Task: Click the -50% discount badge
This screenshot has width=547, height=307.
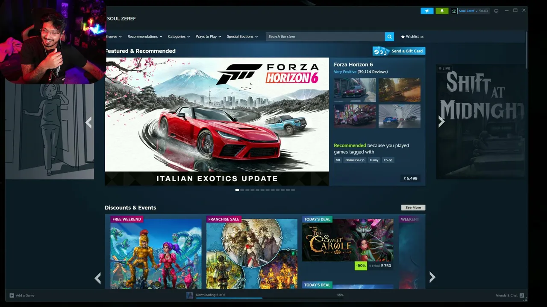Action: pos(361,266)
